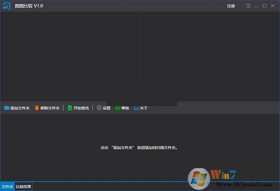The image size is (280, 191).
Task: Click the title text 图图比较 V1.0
Action: 29,6
